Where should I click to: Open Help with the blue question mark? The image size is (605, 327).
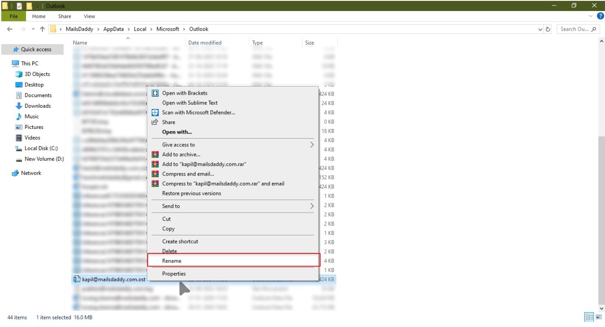tap(600, 16)
